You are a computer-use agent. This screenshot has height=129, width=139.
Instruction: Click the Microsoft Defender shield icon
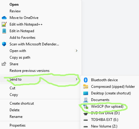click(x=4, y=44)
